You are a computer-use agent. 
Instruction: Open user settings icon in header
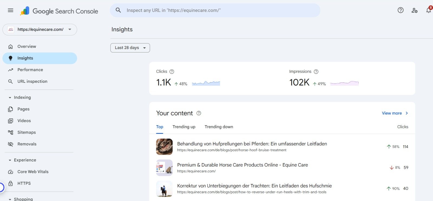[x=414, y=11]
